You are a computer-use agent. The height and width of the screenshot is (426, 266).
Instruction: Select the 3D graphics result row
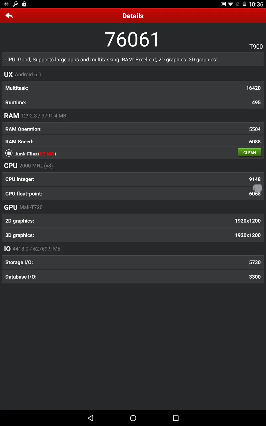(x=133, y=235)
